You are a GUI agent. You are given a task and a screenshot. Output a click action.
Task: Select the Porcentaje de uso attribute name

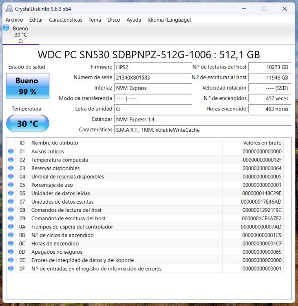tap(52, 185)
